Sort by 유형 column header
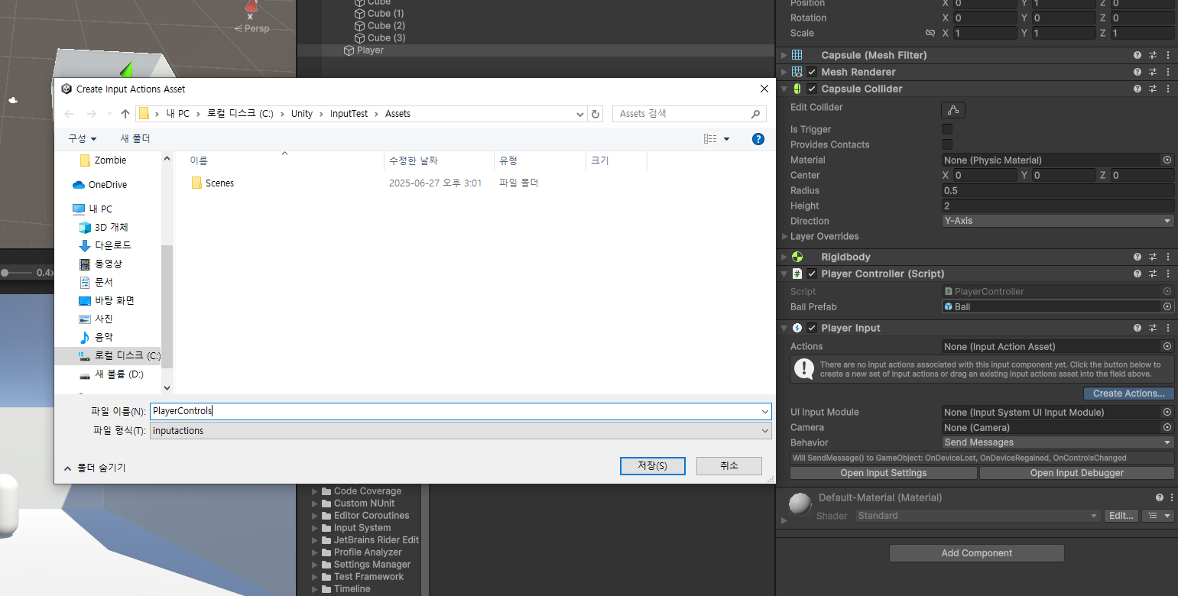The width and height of the screenshot is (1178, 596). pos(540,160)
